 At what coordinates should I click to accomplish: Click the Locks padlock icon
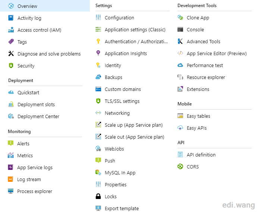(x=98, y=196)
